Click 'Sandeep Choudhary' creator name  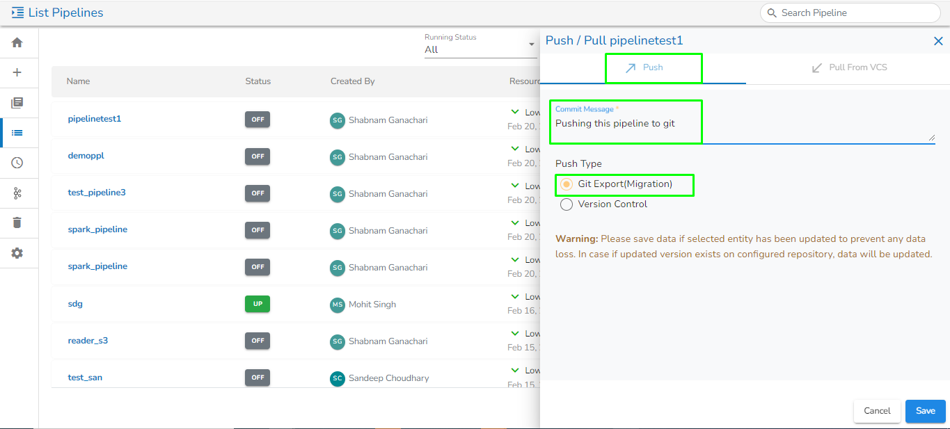pos(388,378)
